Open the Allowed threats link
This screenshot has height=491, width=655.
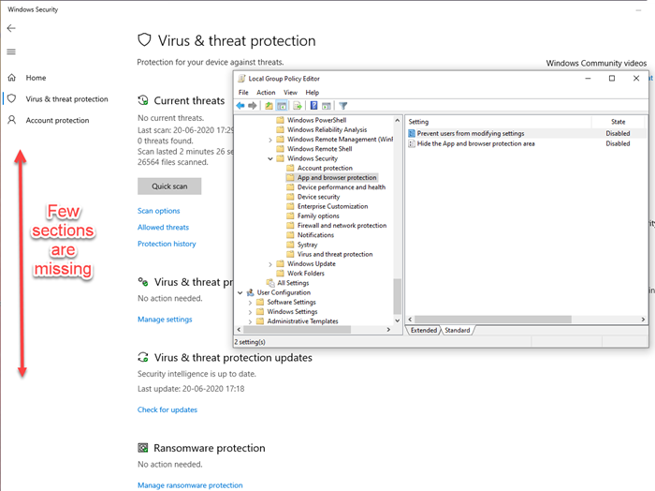[x=164, y=227]
